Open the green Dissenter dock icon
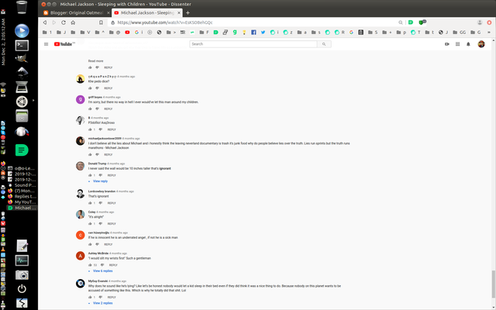Viewport: 496px width, 310px height. point(22,150)
